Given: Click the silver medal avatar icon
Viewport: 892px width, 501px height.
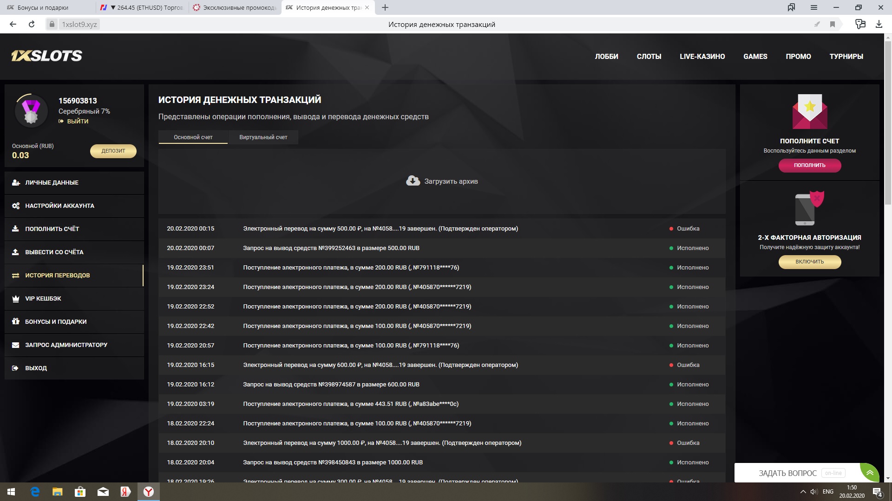Looking at the screenshot, I should click(x=31, y=111).
